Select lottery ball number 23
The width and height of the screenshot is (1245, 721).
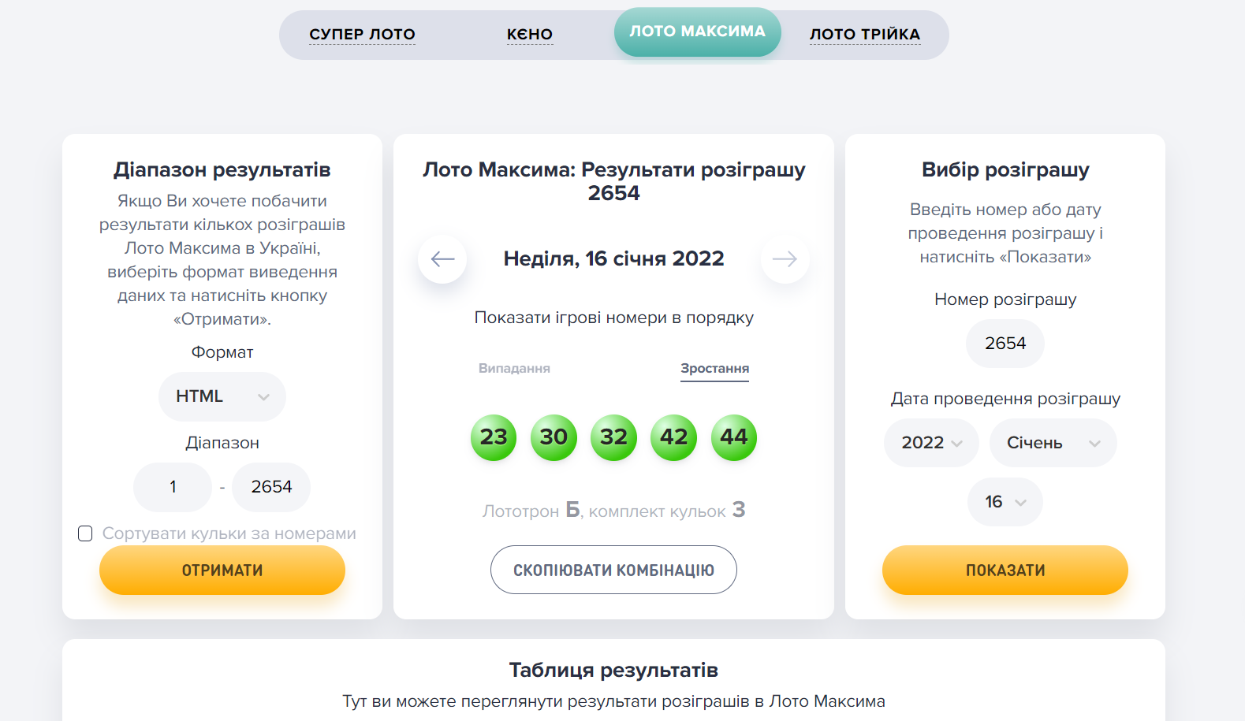click(493, 437)
